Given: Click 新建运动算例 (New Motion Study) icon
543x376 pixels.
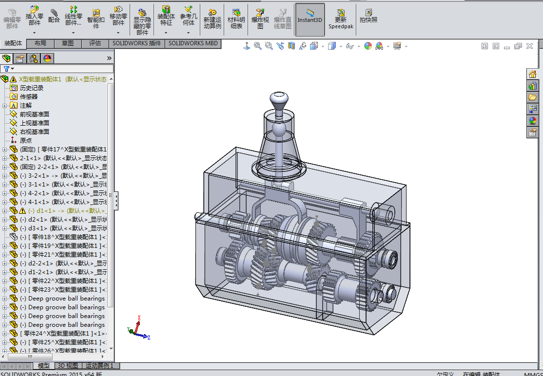Looking at the screenshot, I should click(213, 19).
